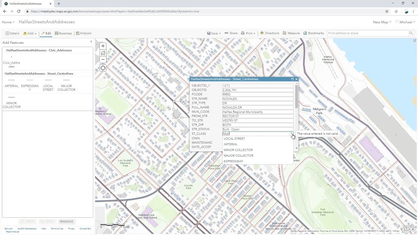Open the Help footer link
This screenshot has height=235, width=418.
44,229
